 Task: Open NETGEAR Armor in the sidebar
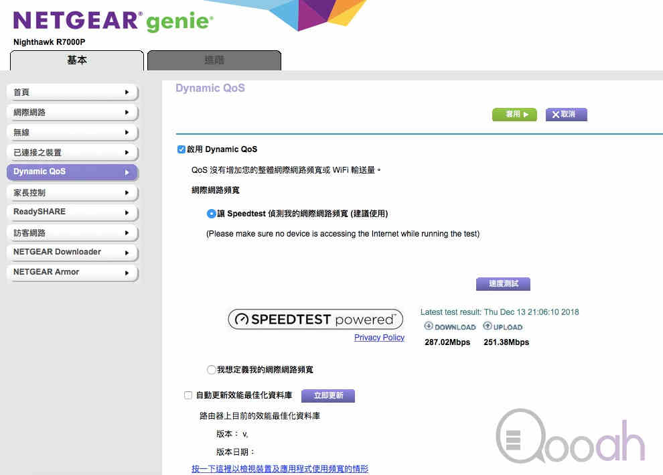72,273
